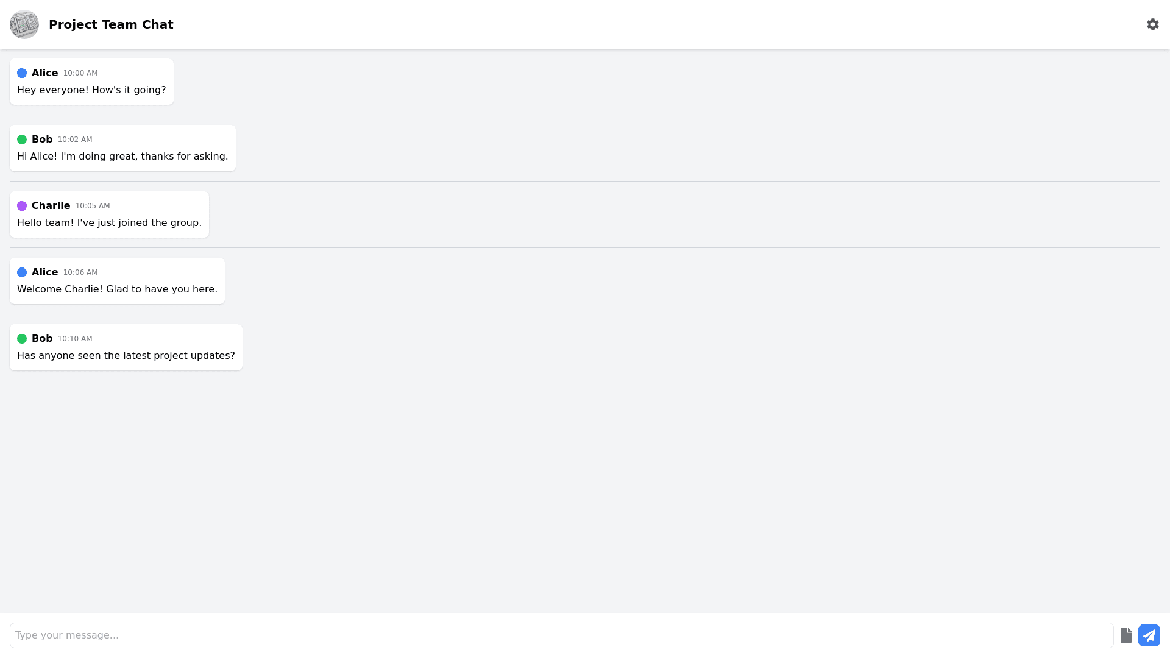Select the 'Hey everyone! How's it going?' message
The image size is (1170, 658).
(x=91, y=90)
